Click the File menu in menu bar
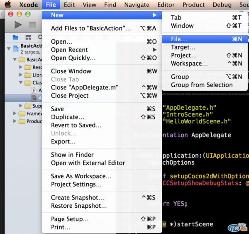 click(x=51, y=5)
